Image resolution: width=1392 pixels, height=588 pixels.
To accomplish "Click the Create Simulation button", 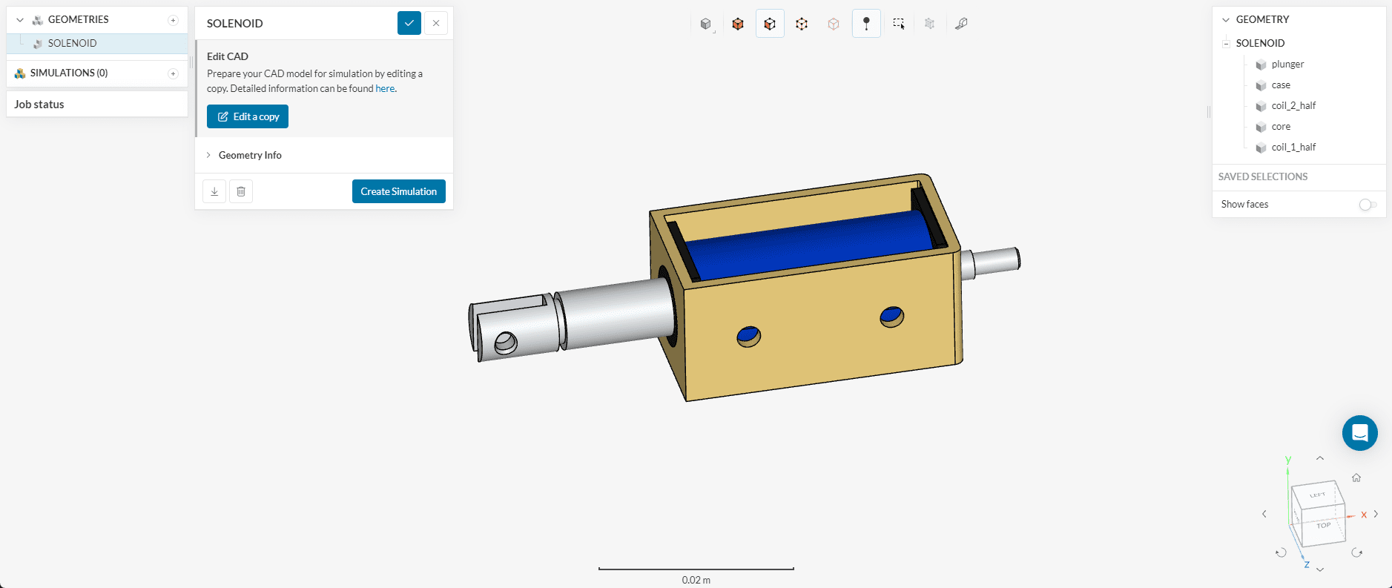I will (398, 191).
